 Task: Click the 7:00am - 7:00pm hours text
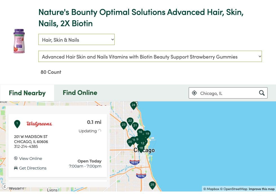pyautogui.click(x=85, y=166)
